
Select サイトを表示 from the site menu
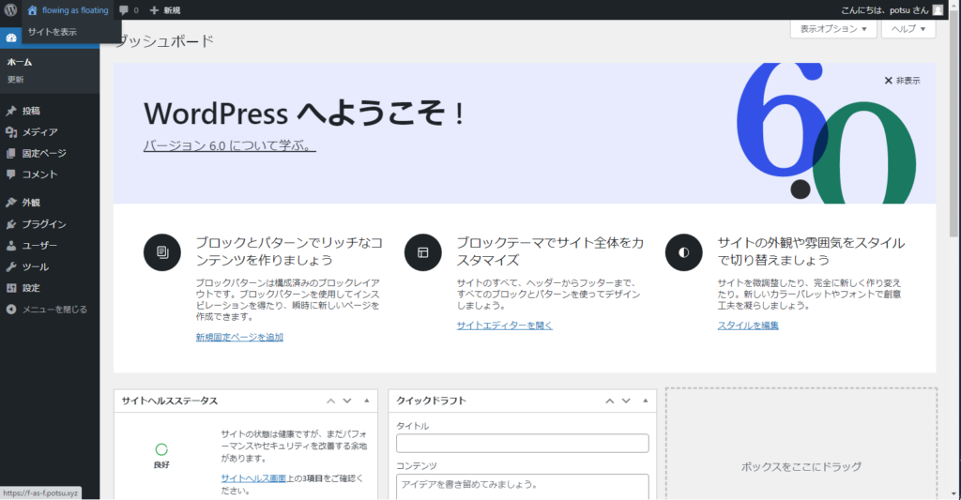pos(53,32)
